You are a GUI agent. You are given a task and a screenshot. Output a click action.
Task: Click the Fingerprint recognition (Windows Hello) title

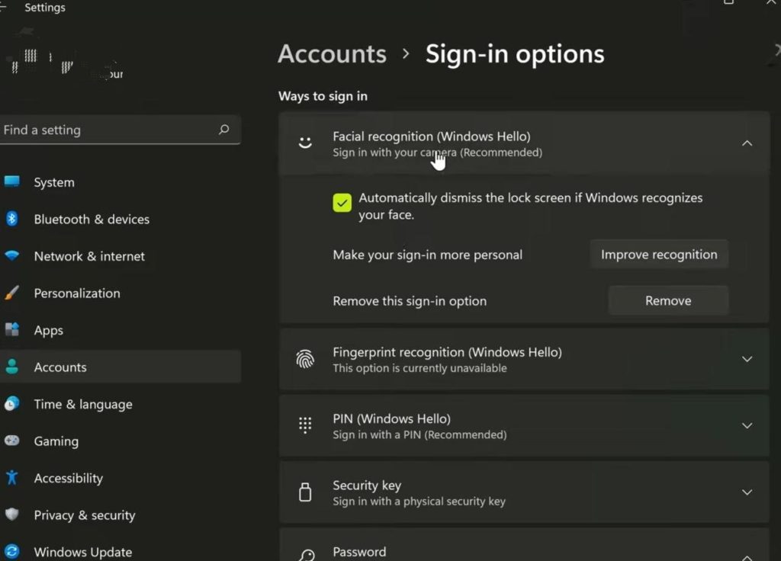[447, 352]
